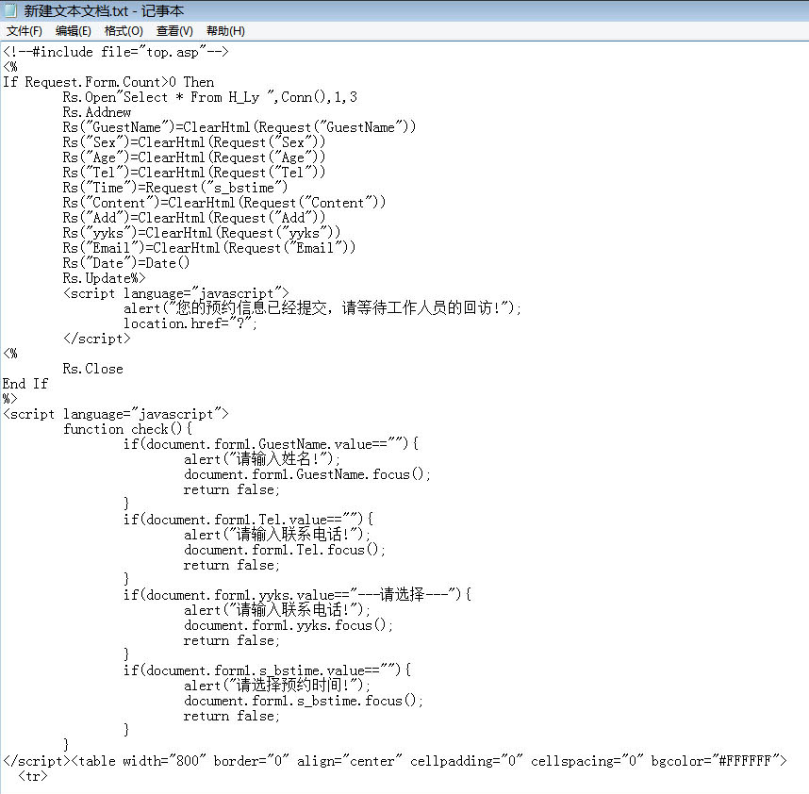Click the Rs("Sex")=ClearHtml line
809x794 pixels.
194,142
